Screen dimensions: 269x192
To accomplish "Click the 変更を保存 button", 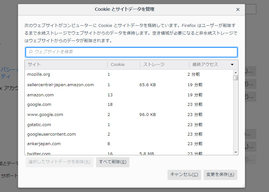I will (x=220, y=175).
